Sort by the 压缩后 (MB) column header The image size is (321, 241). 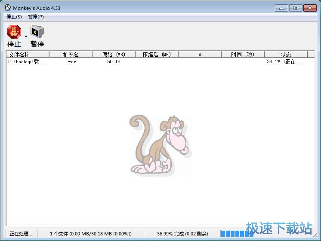click(157, 55)
